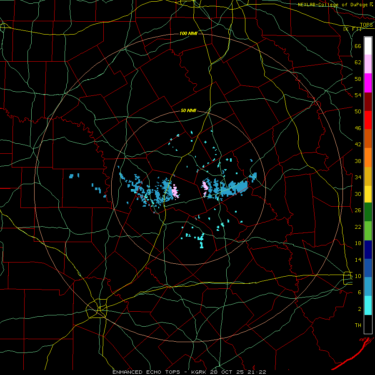Image resolution: width=375 pixels, height=375 pixels.
Task: Click the pink echo top east of center
Action: point(205,188)
